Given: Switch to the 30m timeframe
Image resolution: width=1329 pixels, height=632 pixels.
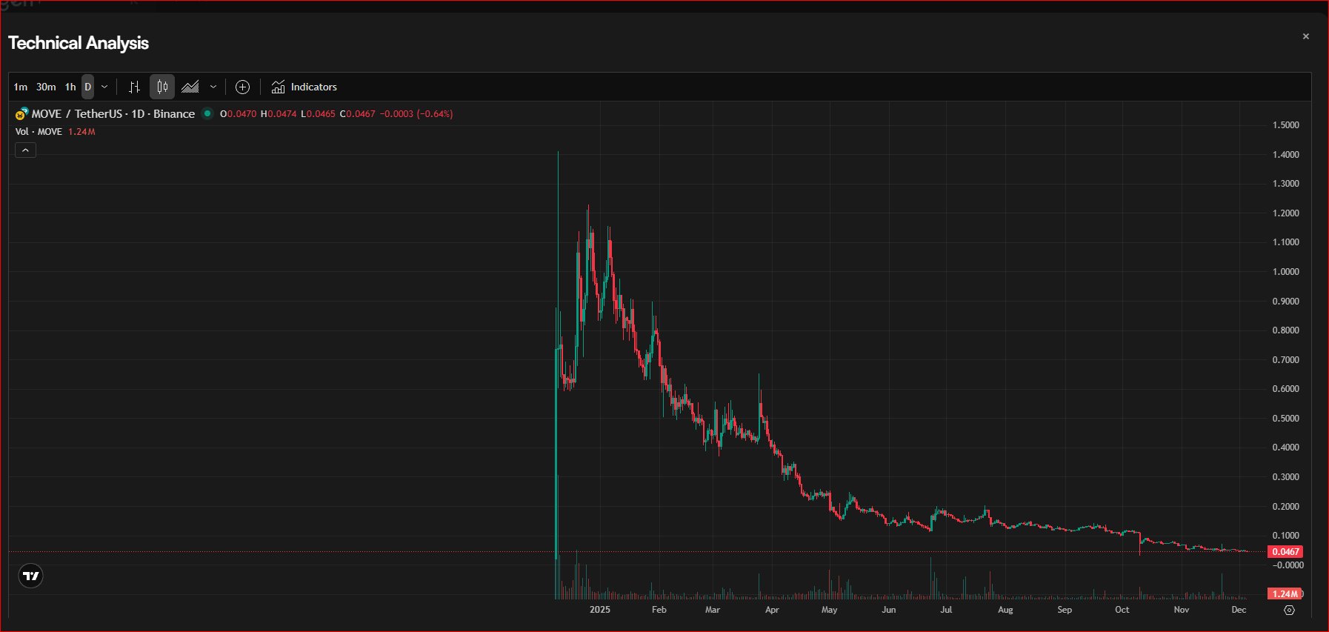Looking at the screenshot, I should coord(46,87).
